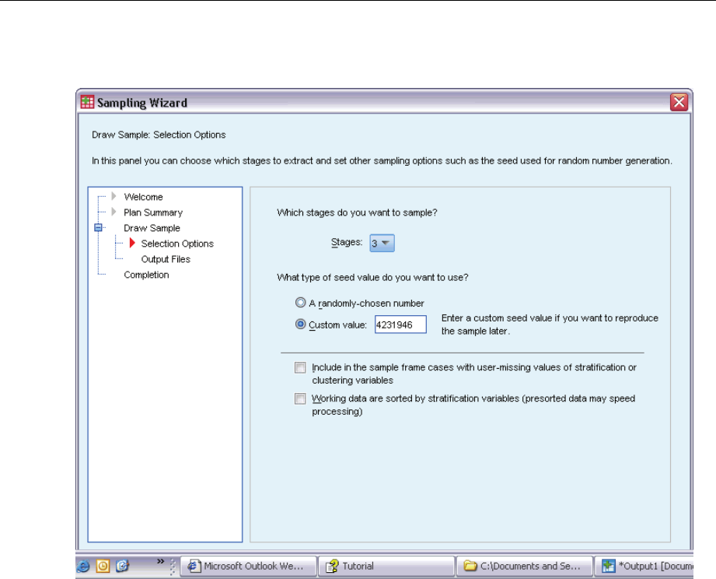This screenshot has height=579, width=716.
Task: Switch to Microsoft Outlook Web taskbar button
Action: click(x=249, y=567)
